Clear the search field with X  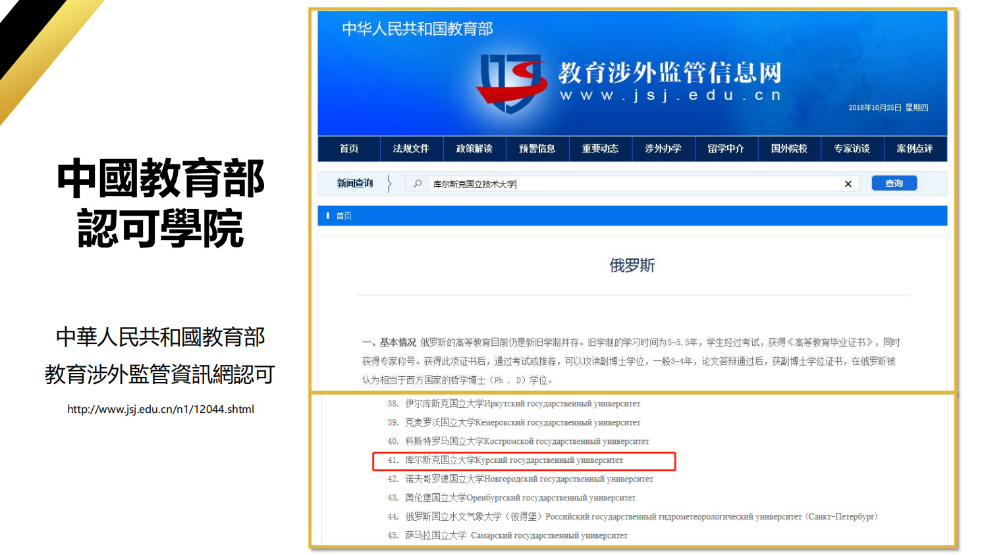pyautogui.click(x=848, y=184)
